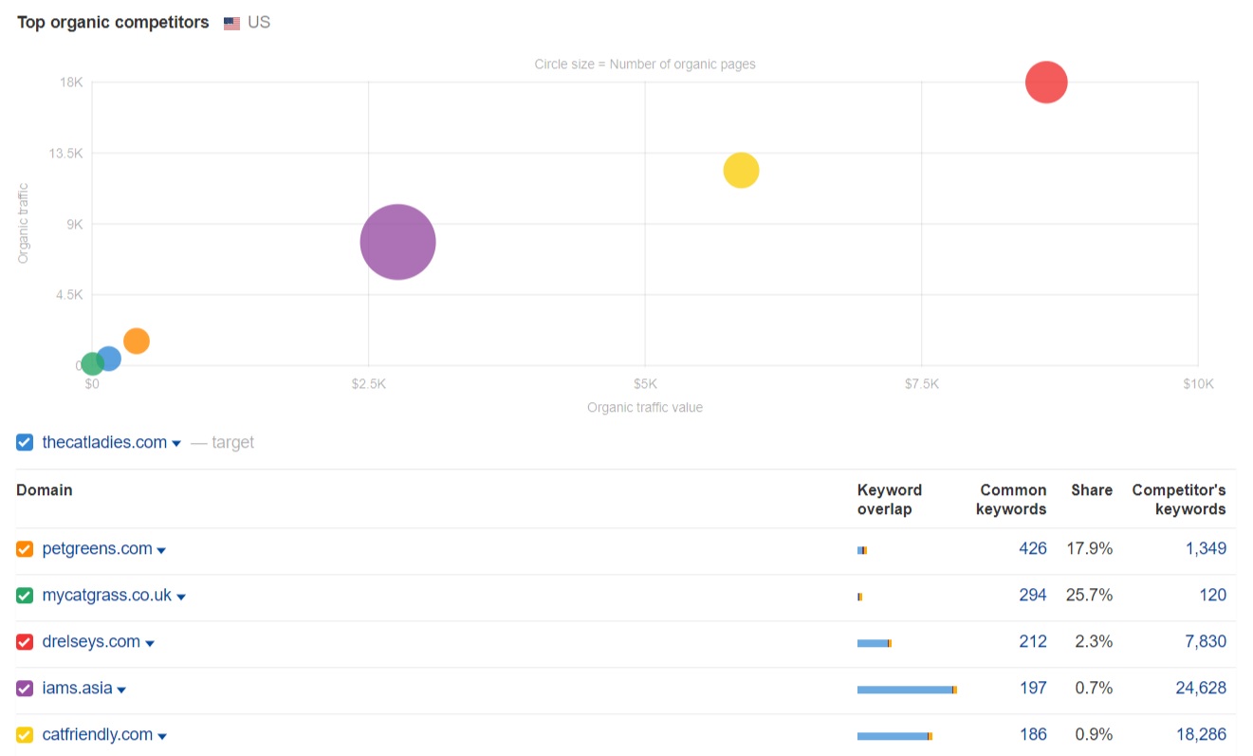
Task: Click the large purple bubble in chart
Action: click(x=397, y=242)
